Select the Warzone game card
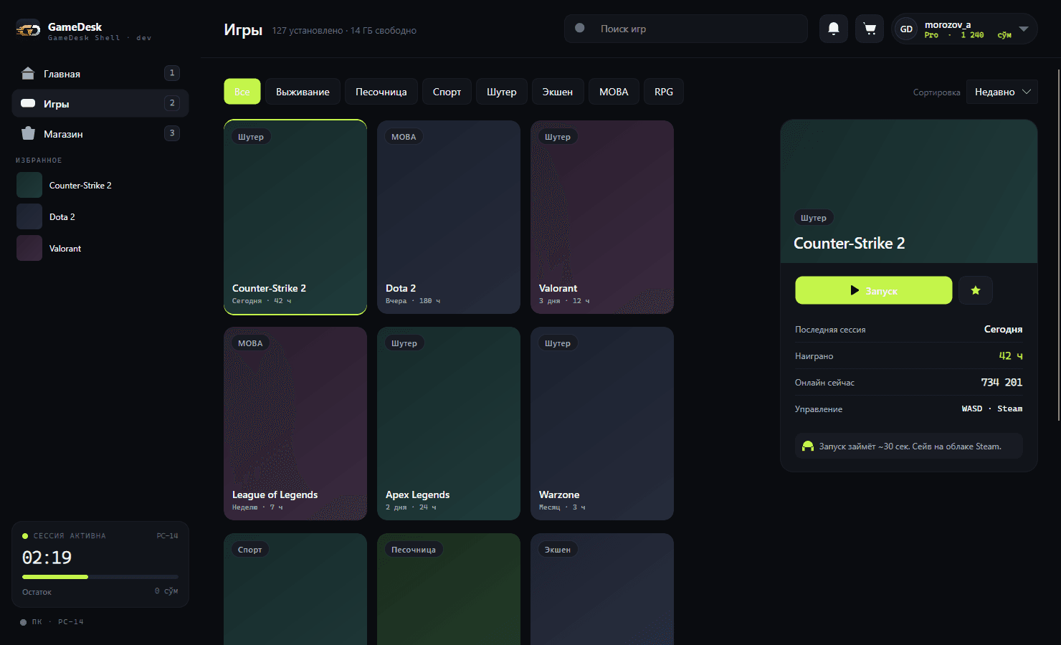 [x=602, y=424]
